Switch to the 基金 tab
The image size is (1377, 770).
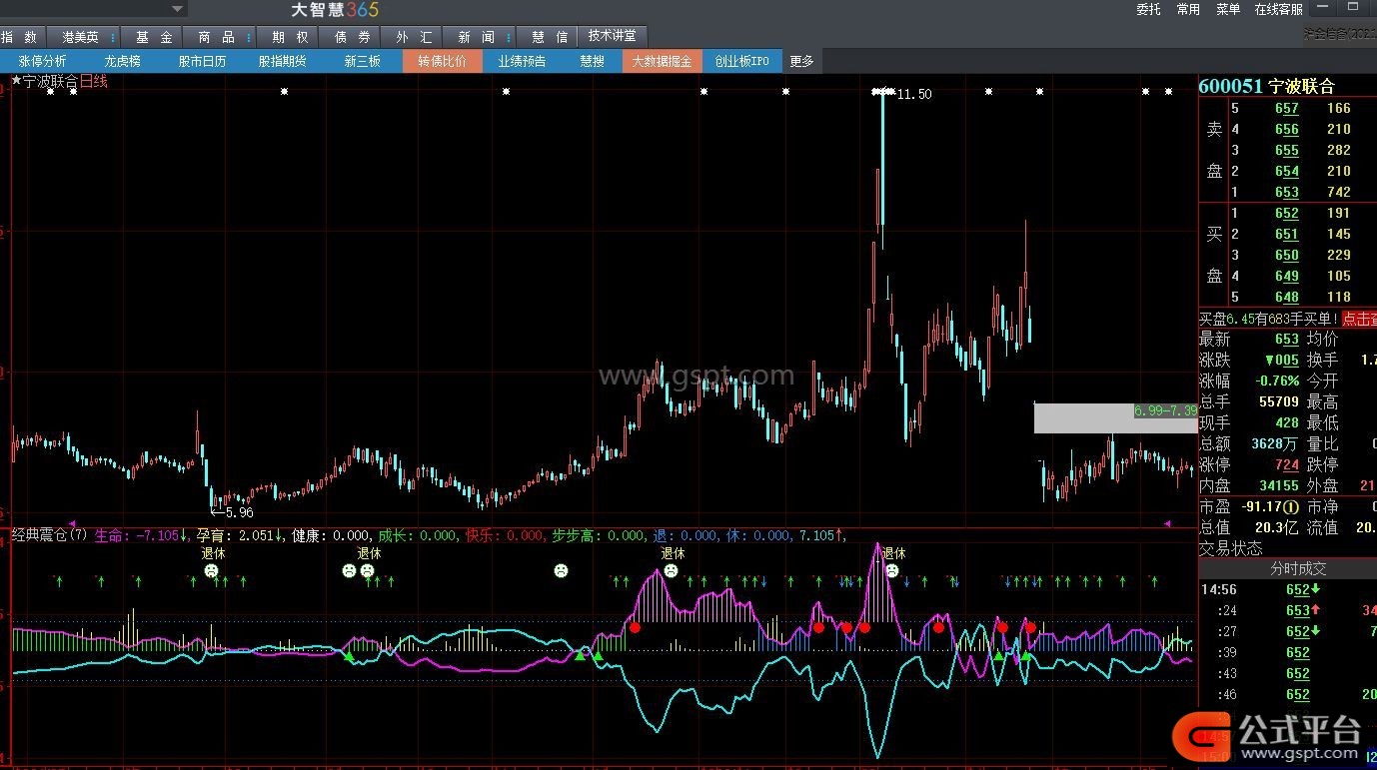(x=154, y=37)
